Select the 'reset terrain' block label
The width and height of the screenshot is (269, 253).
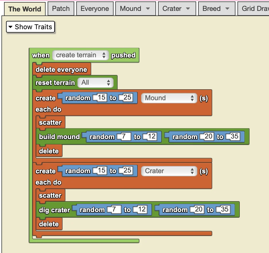(x=55, y=83)
